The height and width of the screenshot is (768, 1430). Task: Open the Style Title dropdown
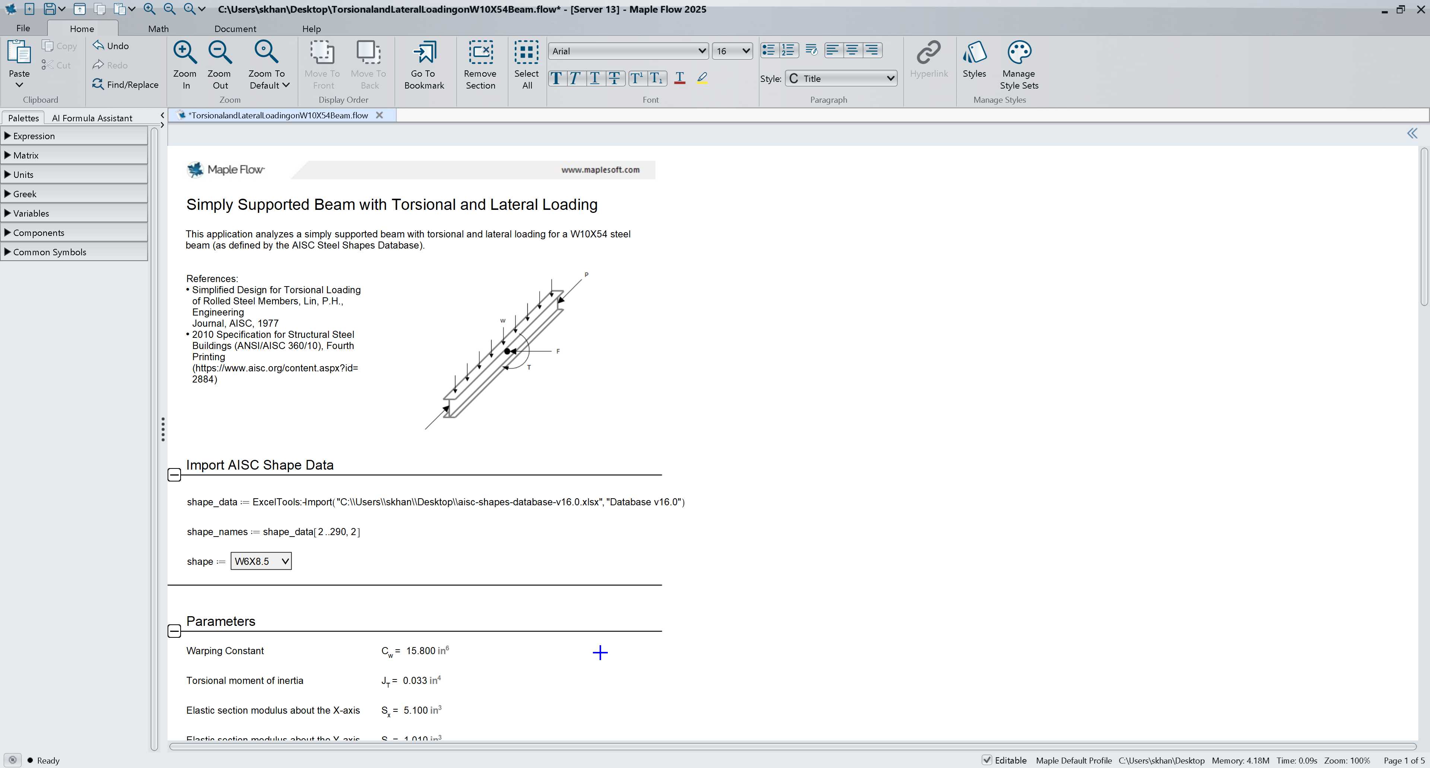pyautogui.click(x=841, y=78)
